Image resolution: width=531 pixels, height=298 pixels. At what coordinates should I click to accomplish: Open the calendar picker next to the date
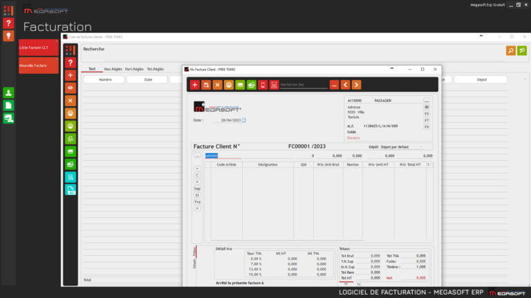244,120
